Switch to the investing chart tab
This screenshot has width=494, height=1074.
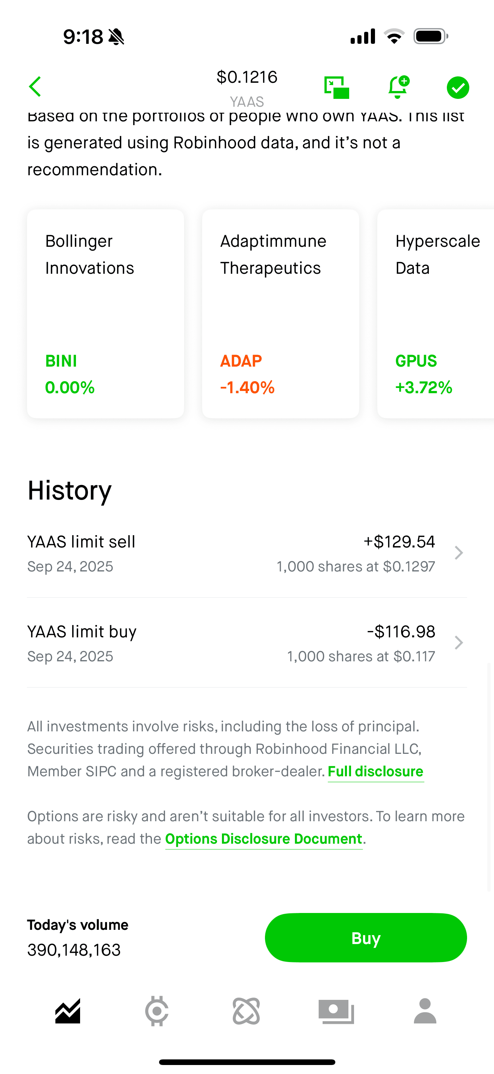[x=68, y=1011]
